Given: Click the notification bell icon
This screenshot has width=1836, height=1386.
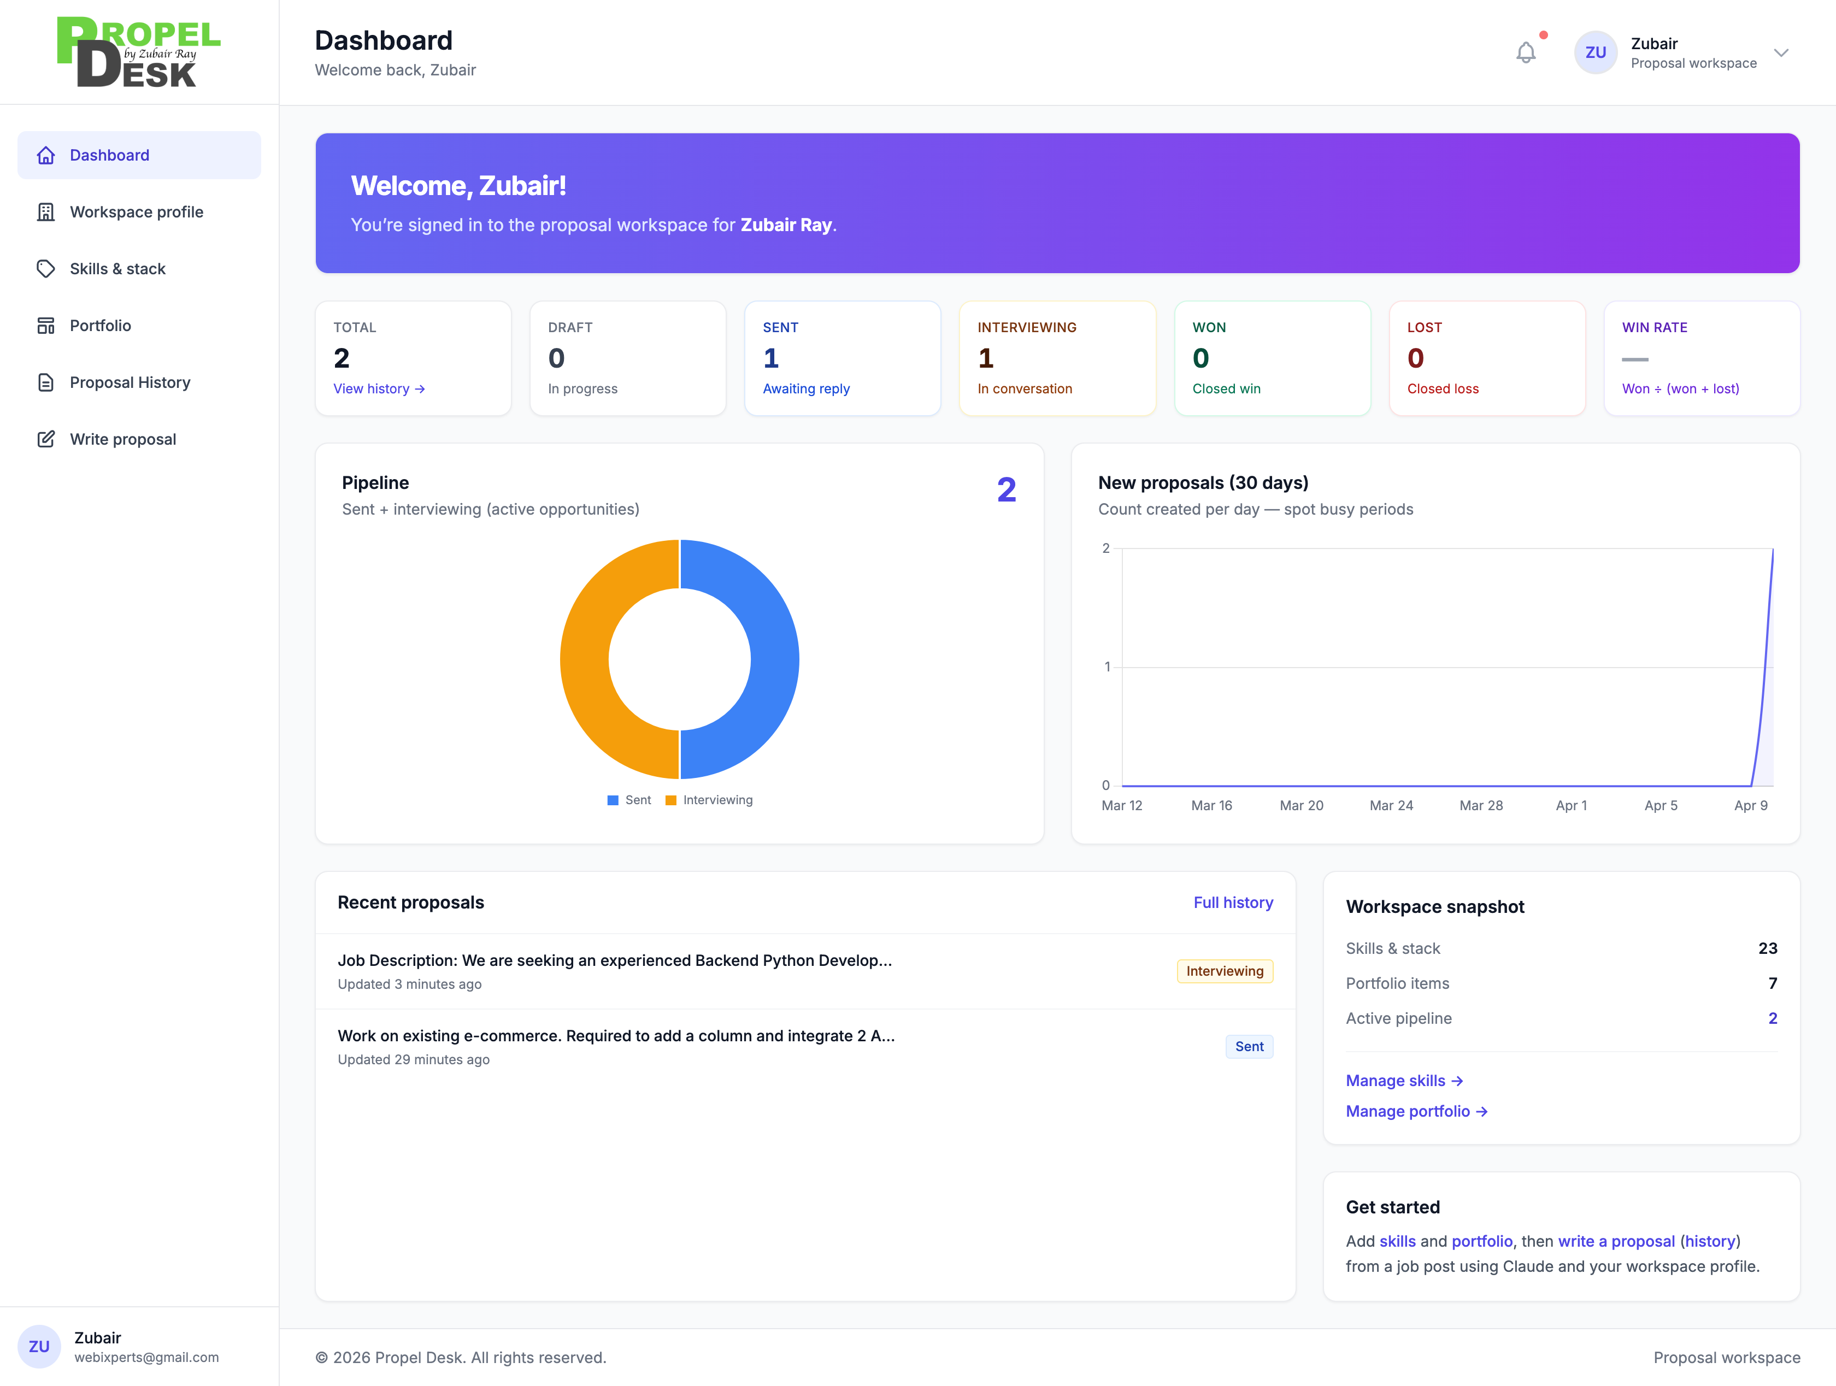Looking at the screenshot, I should coord(1526,51).
